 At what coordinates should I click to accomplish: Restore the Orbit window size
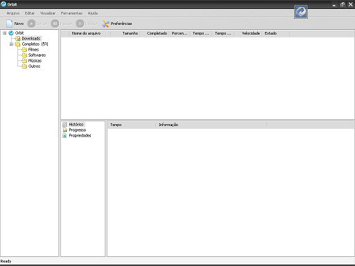click(343, 4)
